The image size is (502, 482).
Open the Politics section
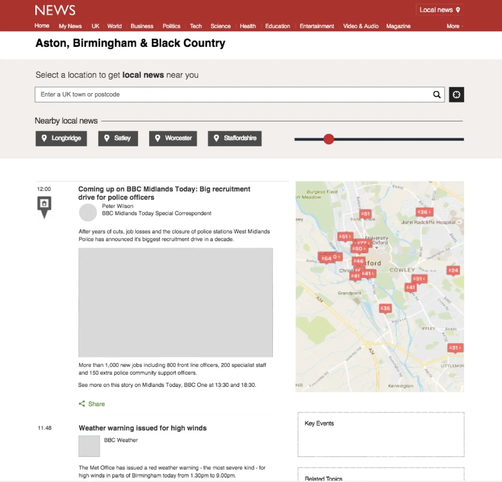[172, 26]
